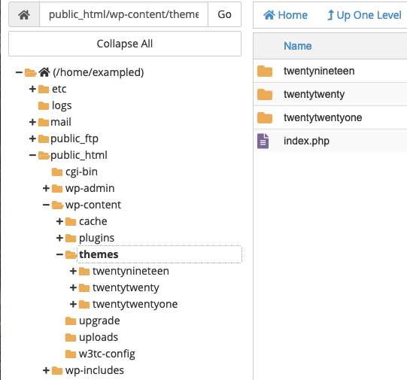Click the w3tc-config folder icon
Image resolution: width=407 pixels, height=380 pixels.
coord(71,354)
